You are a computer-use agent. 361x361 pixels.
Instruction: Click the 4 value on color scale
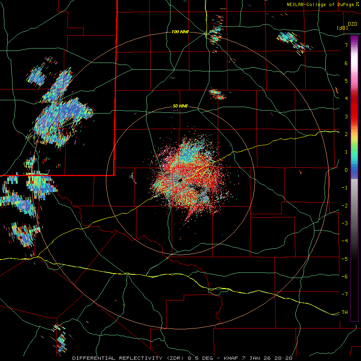point(346,99)
